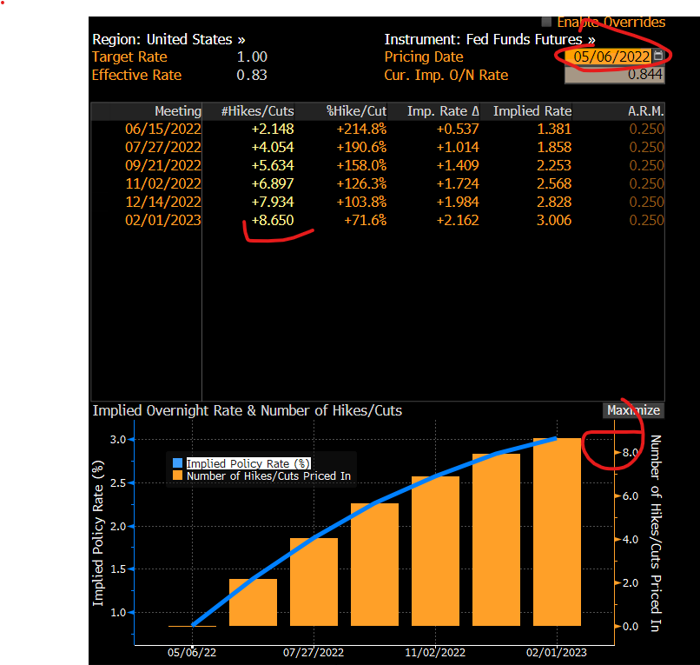
Task: Click the implied rate 1.381 cell
Action: (x=553, y=130)
